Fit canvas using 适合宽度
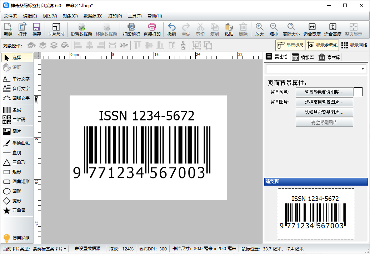The image size is (370, 254). tap(312, 30)
